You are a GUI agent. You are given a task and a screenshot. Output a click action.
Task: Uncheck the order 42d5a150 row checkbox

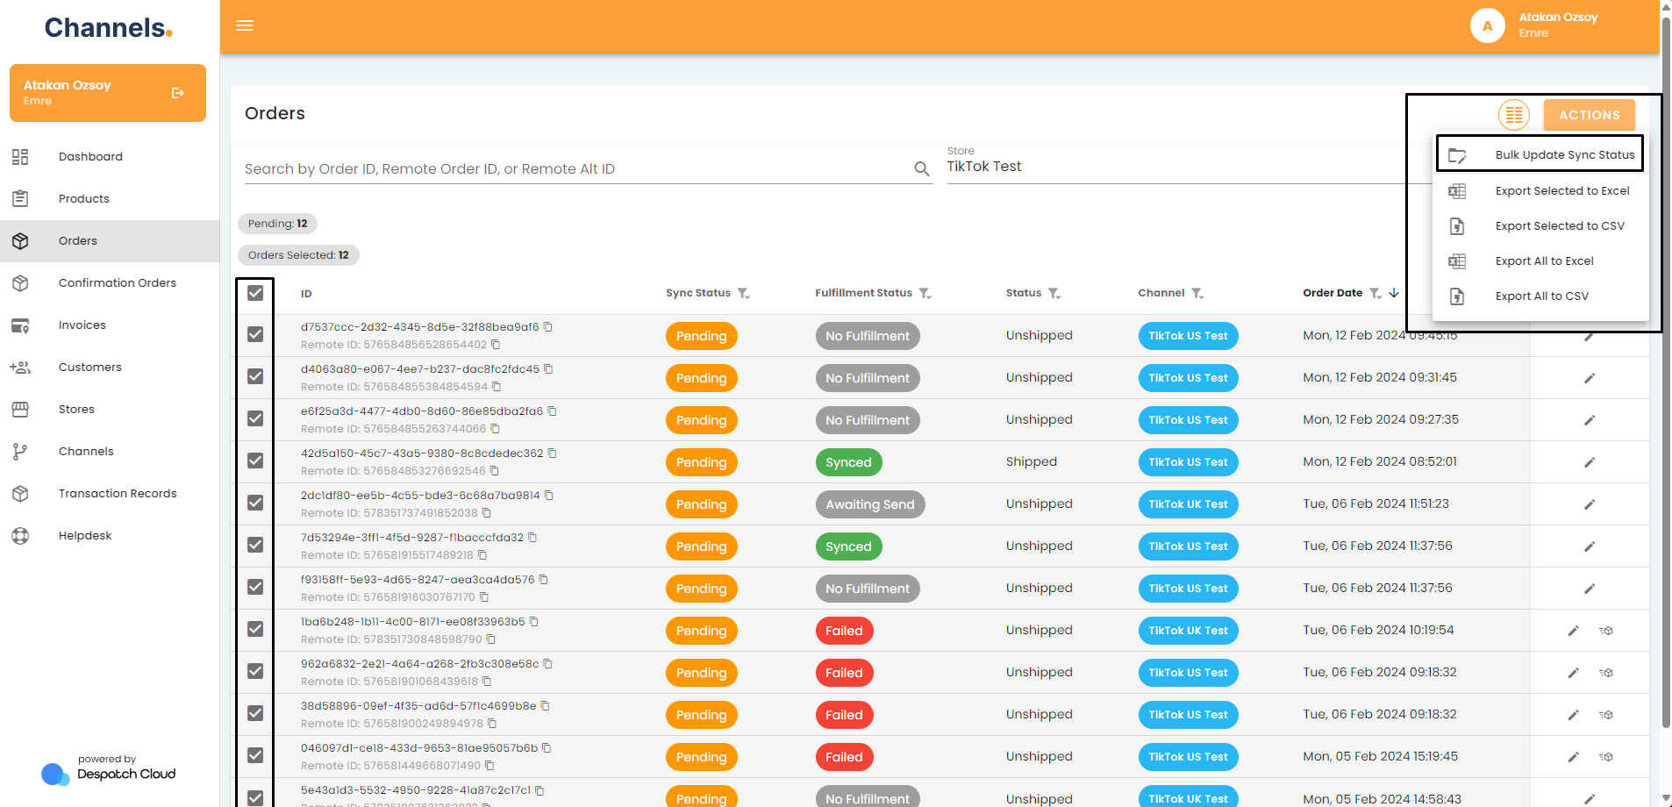[x=255, y=461]
